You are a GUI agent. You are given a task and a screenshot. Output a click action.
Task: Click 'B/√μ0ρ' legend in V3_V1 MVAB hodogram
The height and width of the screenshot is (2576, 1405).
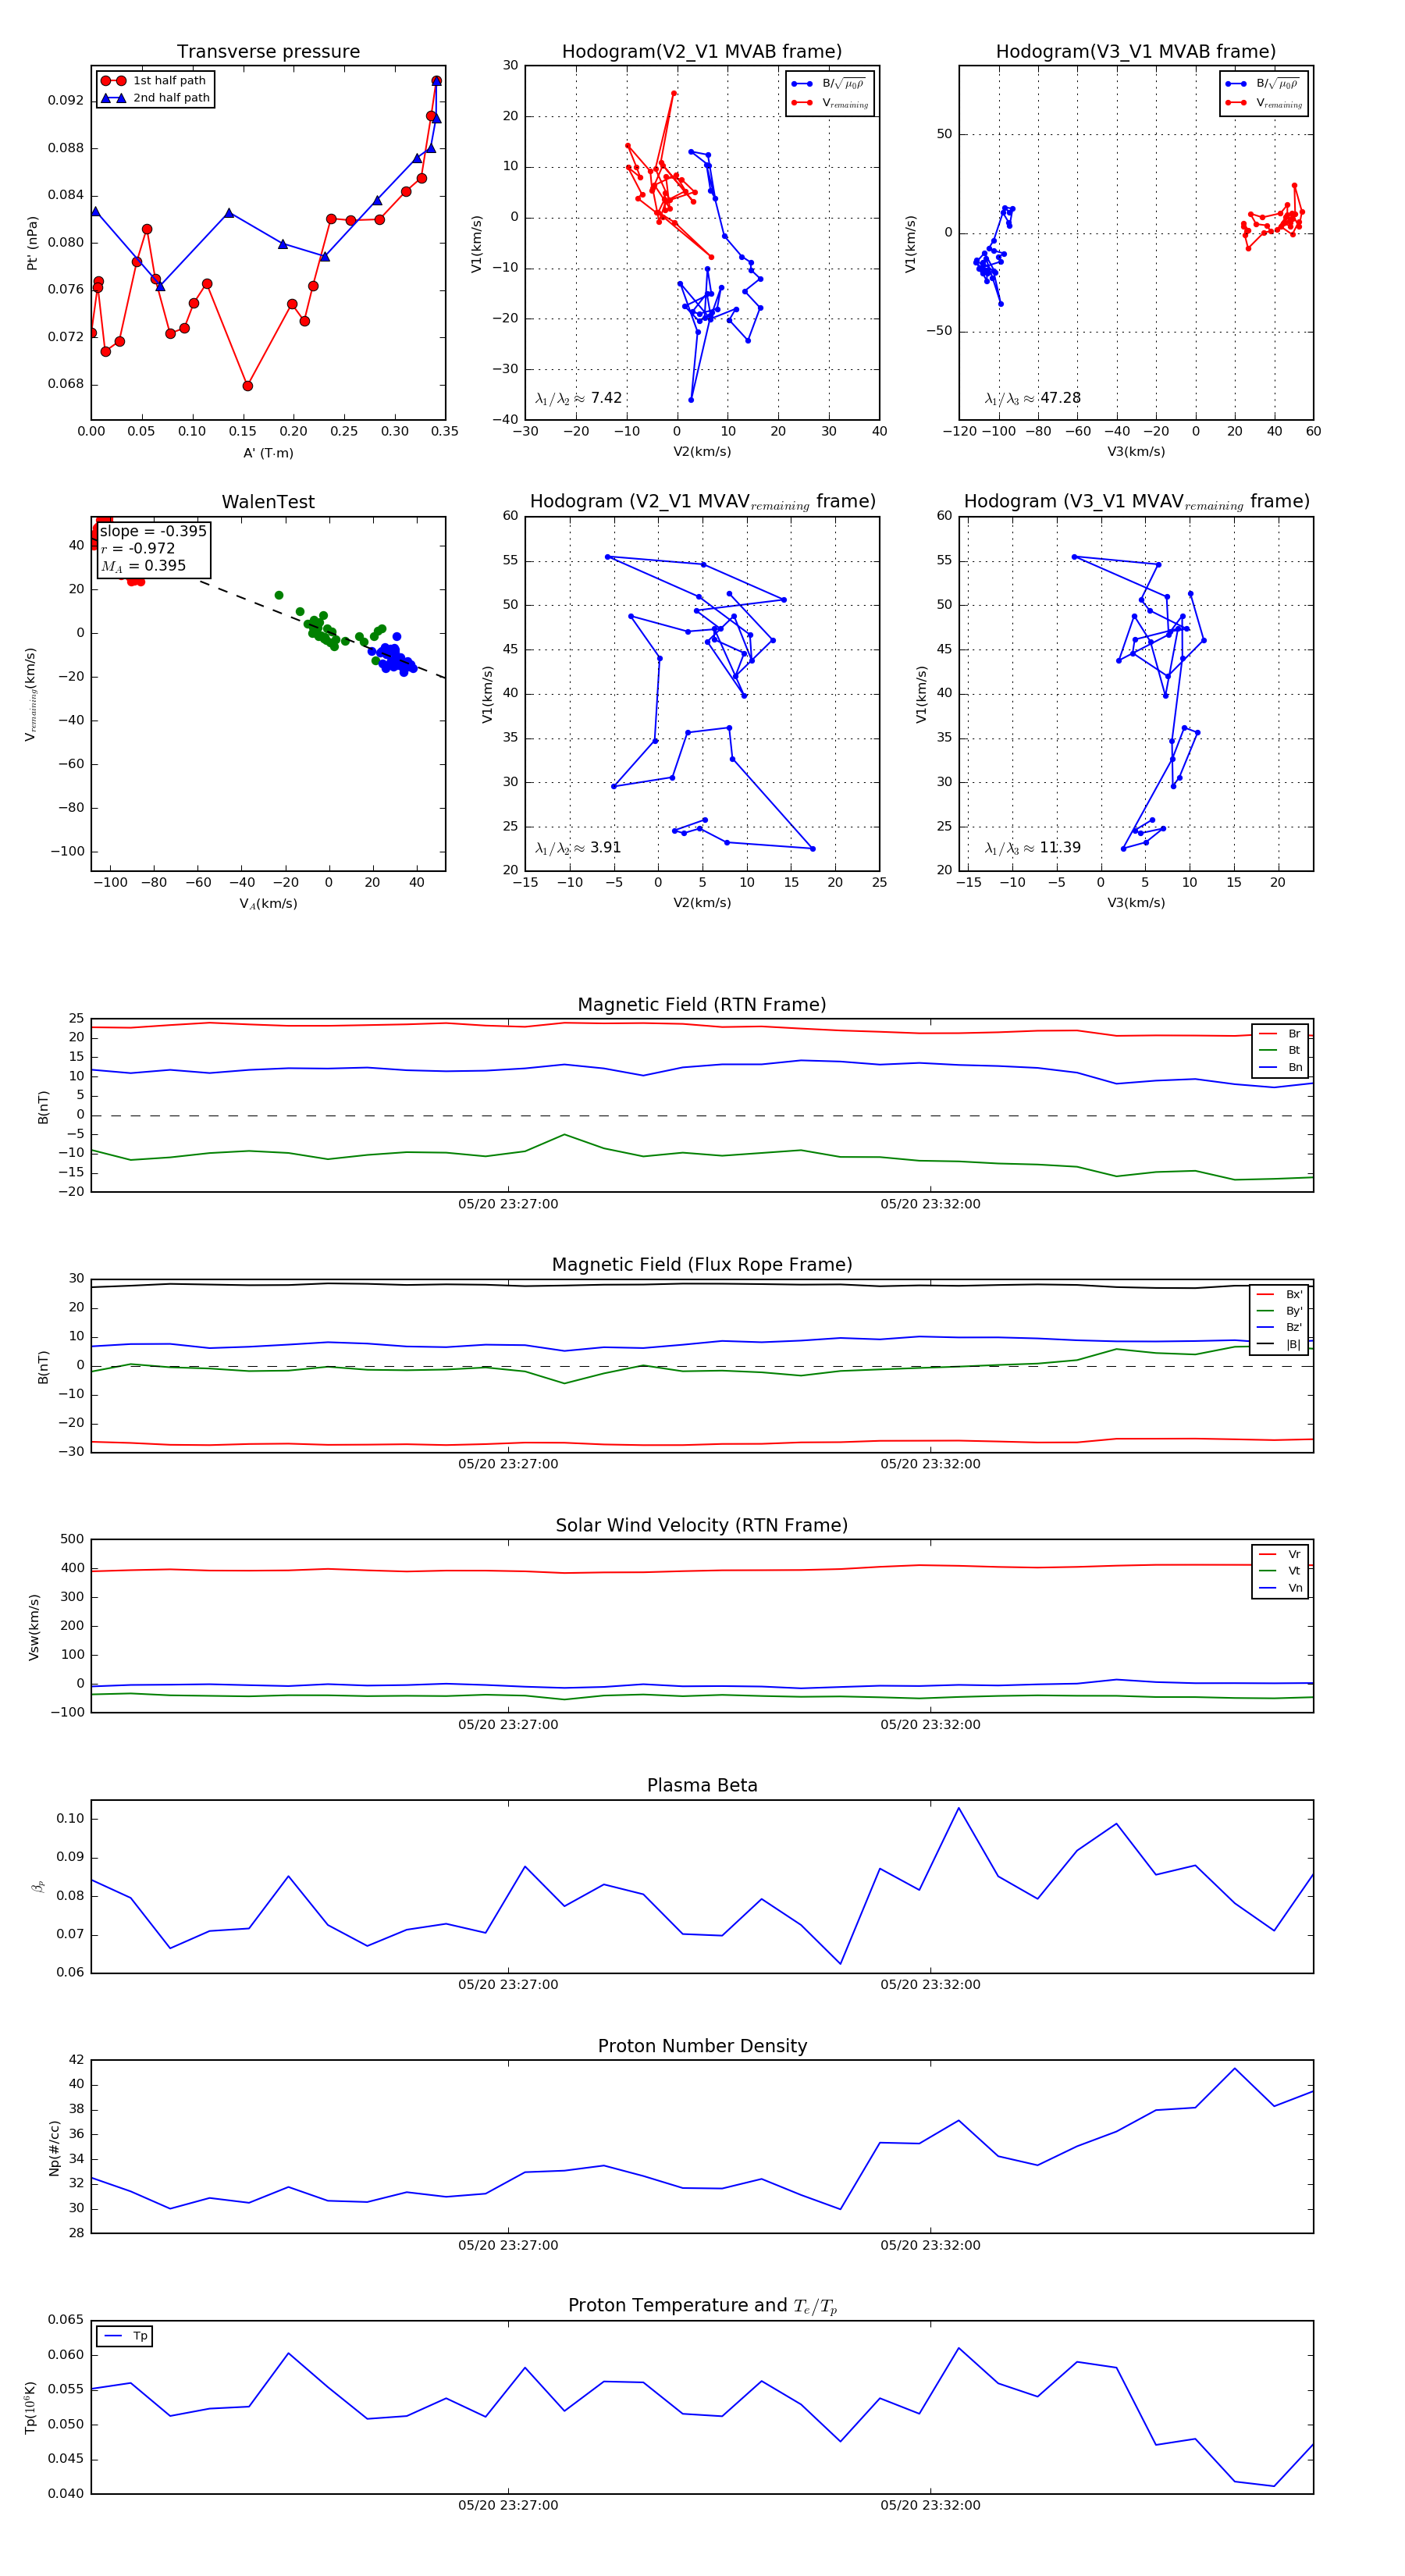pyautogui.click(x=1264, y=84)
